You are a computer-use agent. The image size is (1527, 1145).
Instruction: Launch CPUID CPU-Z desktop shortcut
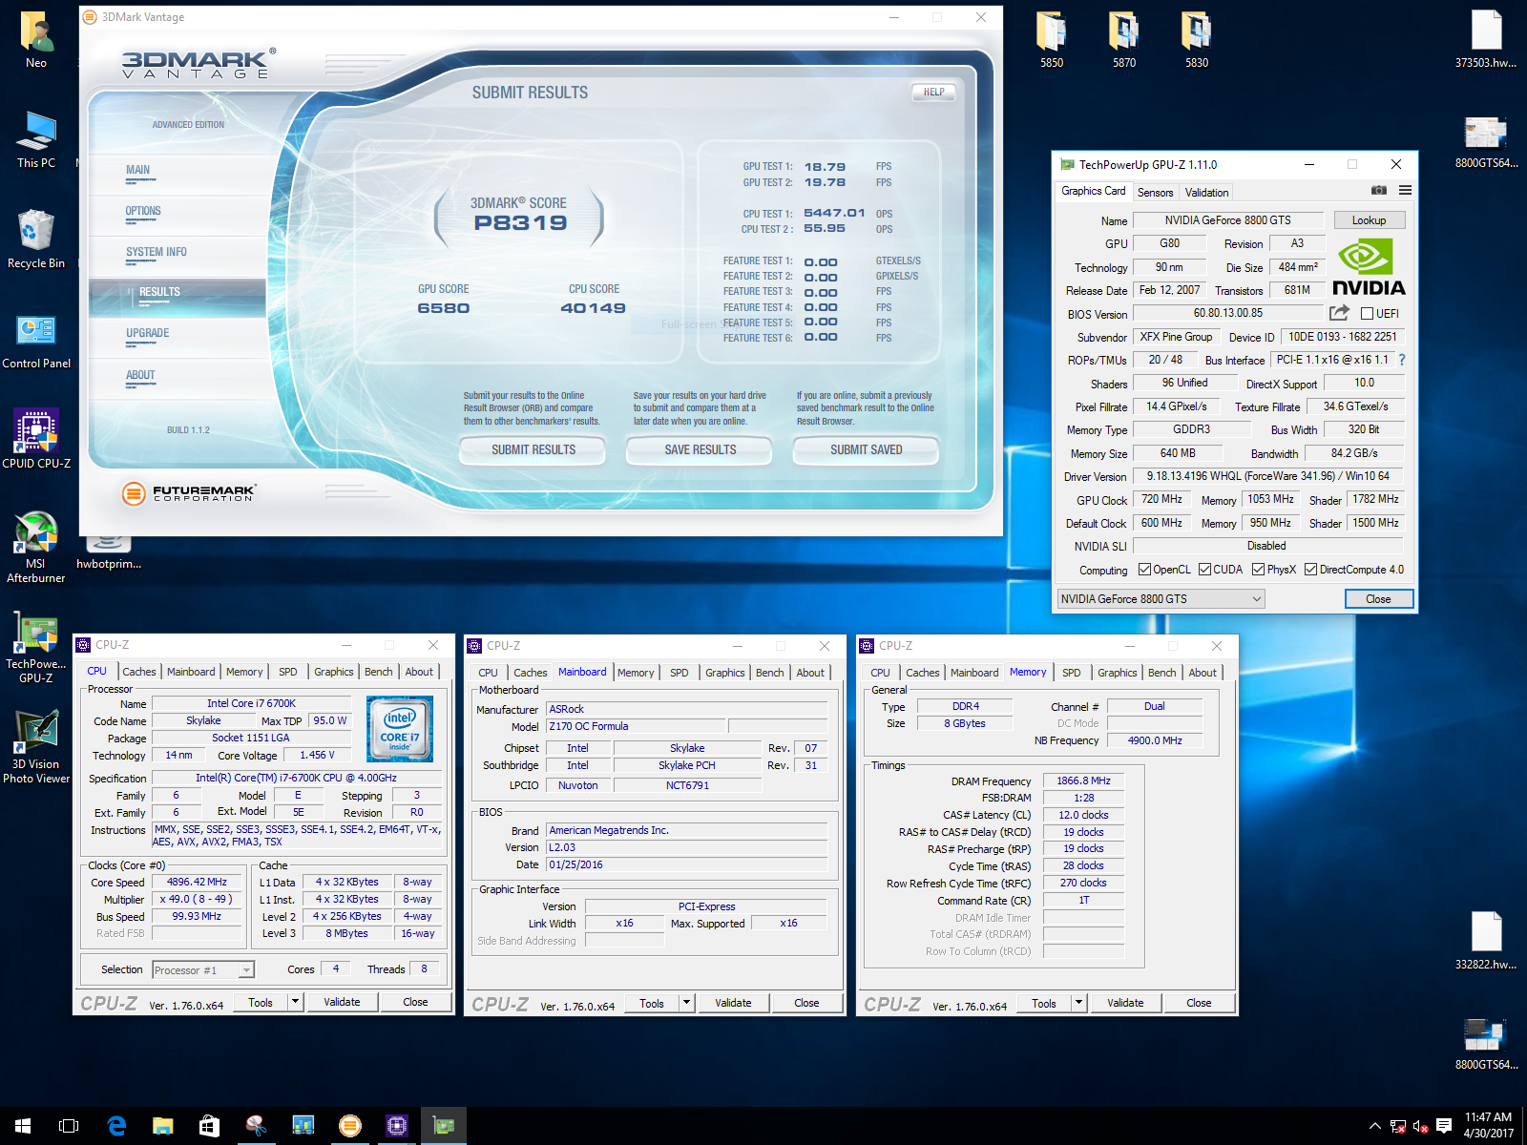point(36,439)
